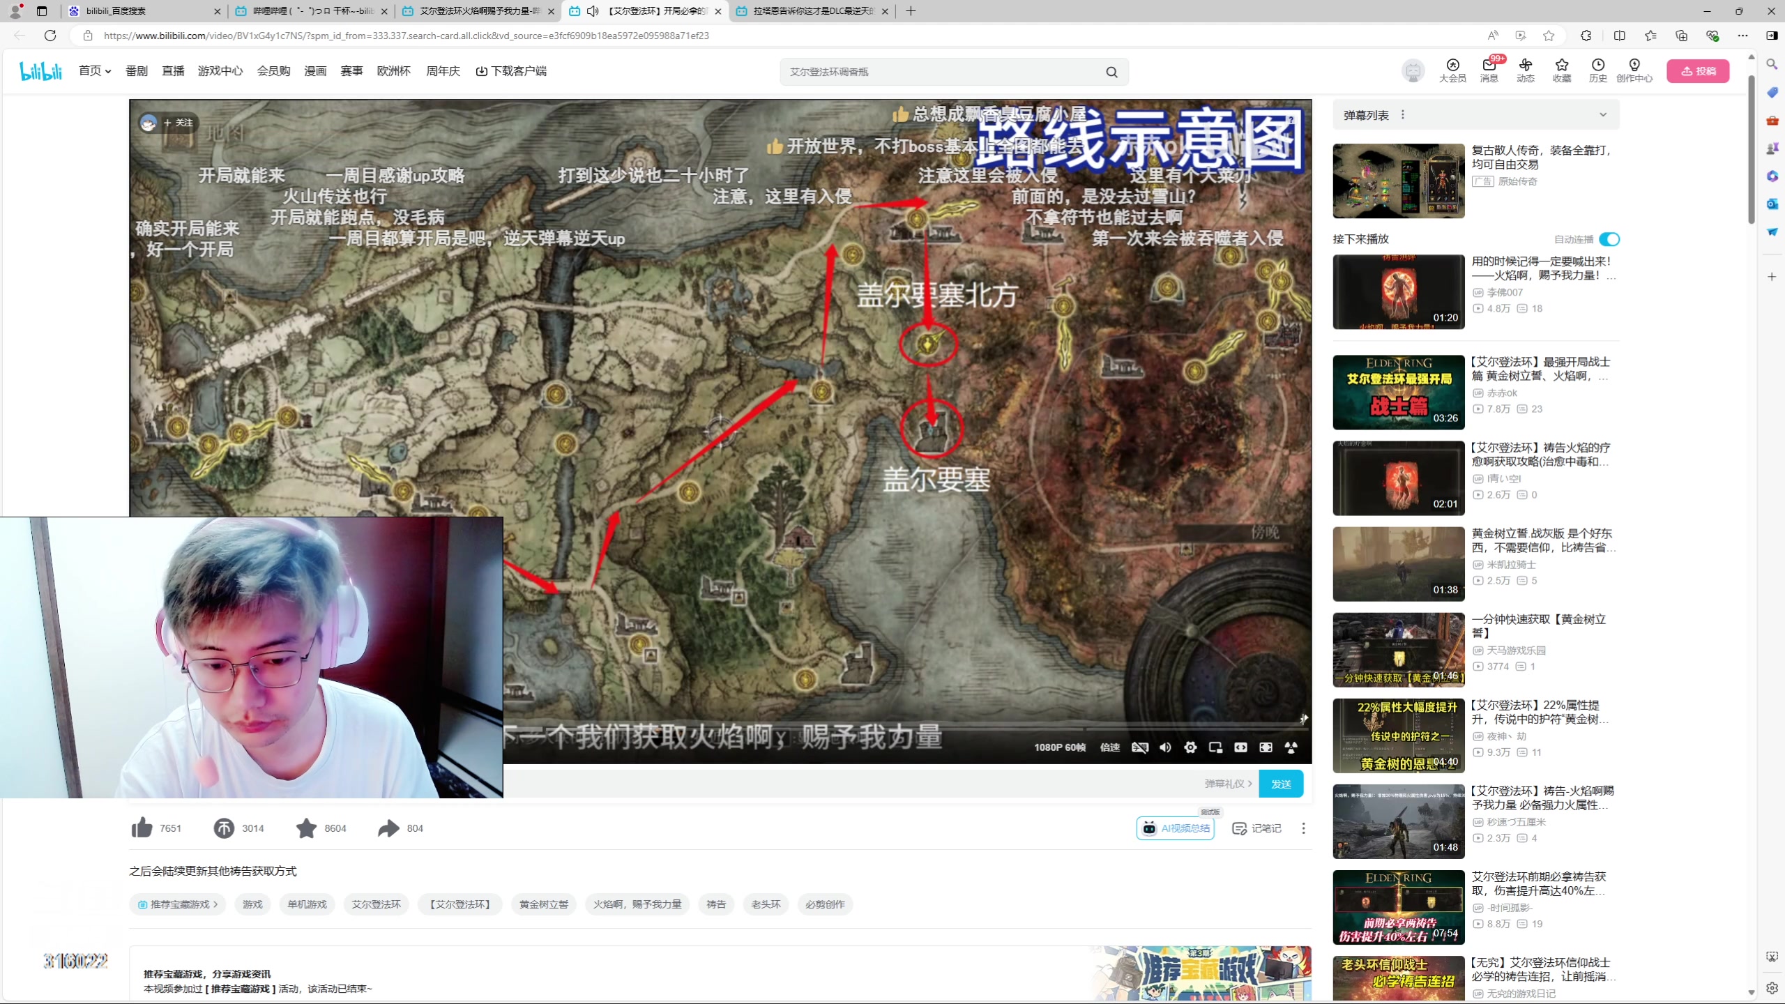
Task: Mute the video volume
Action: (1165, 747)
